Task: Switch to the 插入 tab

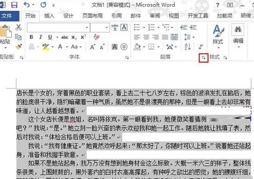Action: tap(49, 16)
